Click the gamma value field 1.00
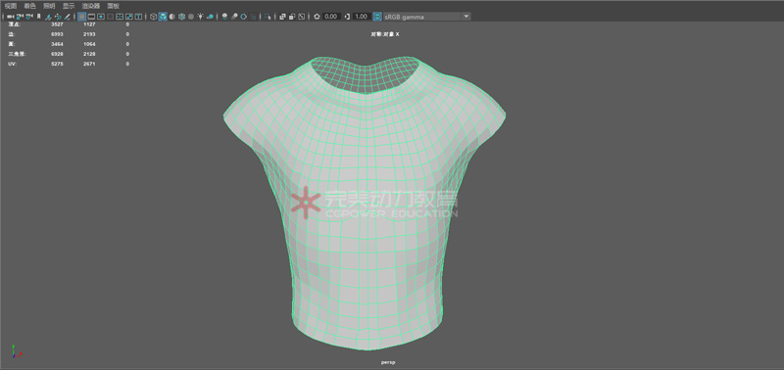The image size is (784, 370). 362,17
